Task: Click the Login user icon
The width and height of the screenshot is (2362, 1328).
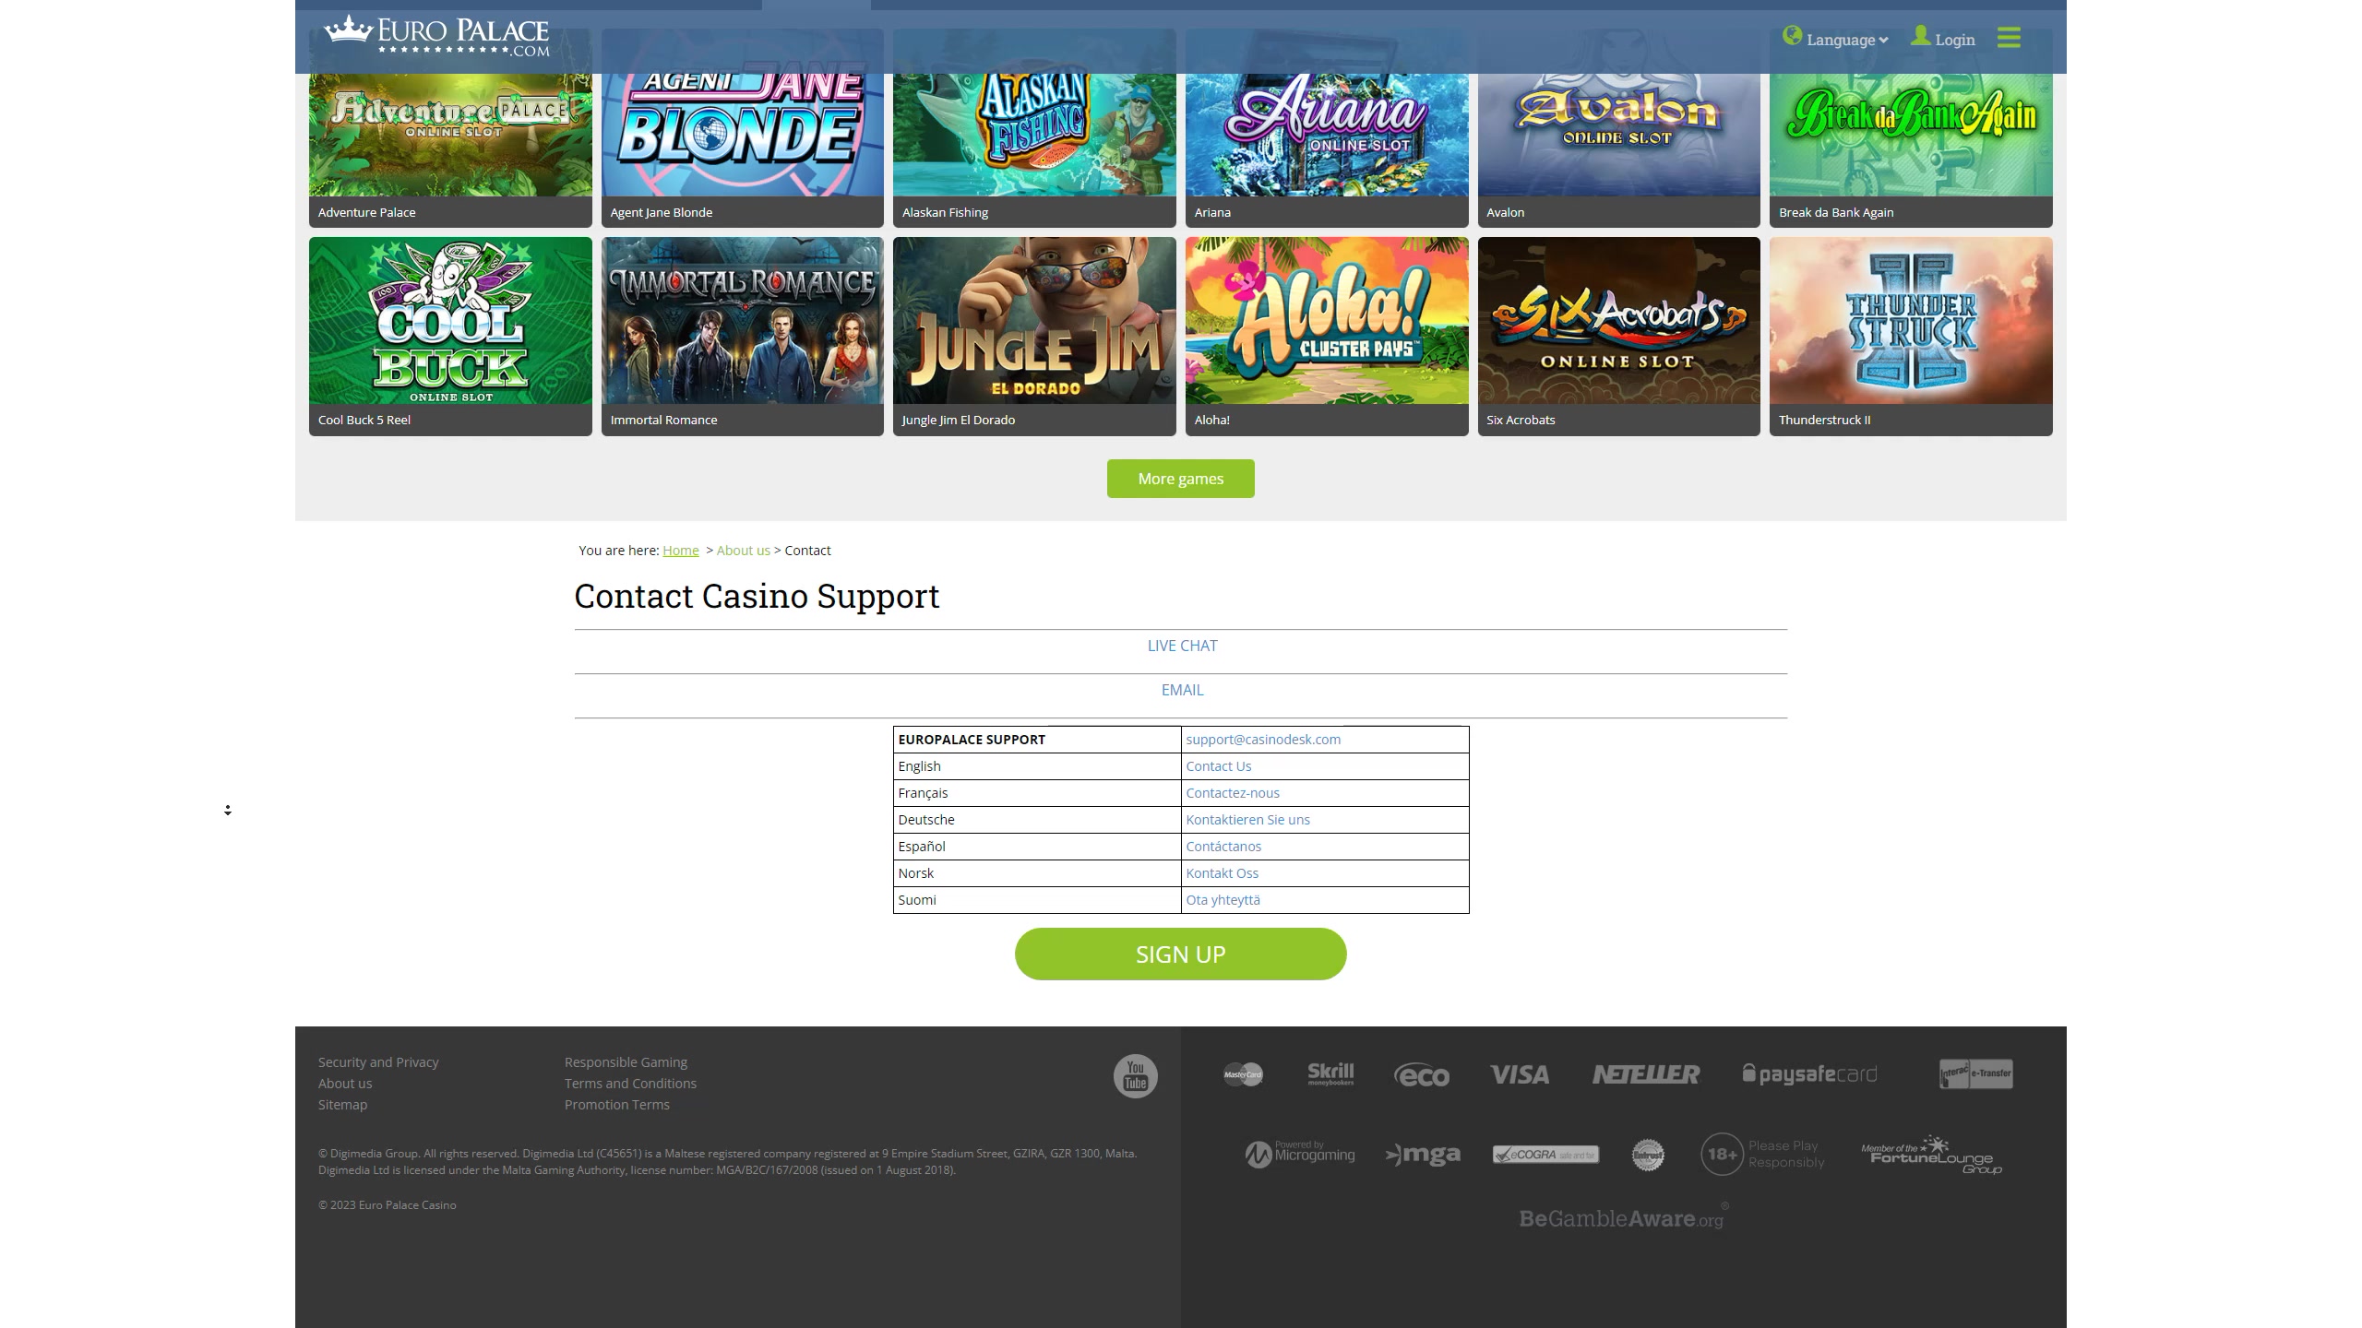Action: (1921, 37)
